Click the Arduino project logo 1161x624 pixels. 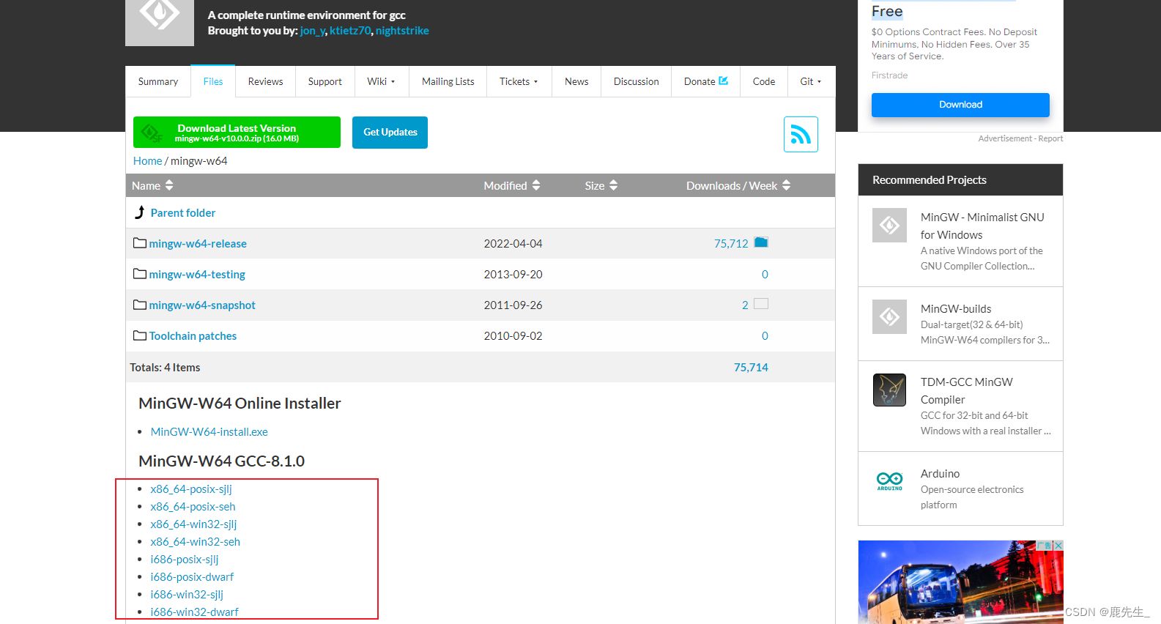pyautogui.click(x=889, y=481)
